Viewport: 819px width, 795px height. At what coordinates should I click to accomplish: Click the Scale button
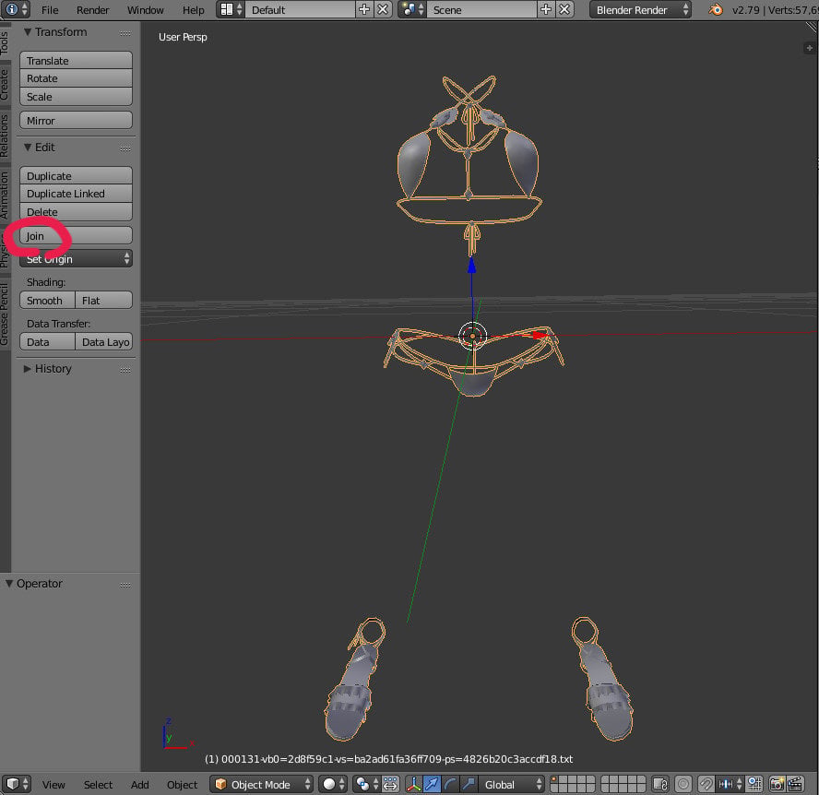[76, 97]
